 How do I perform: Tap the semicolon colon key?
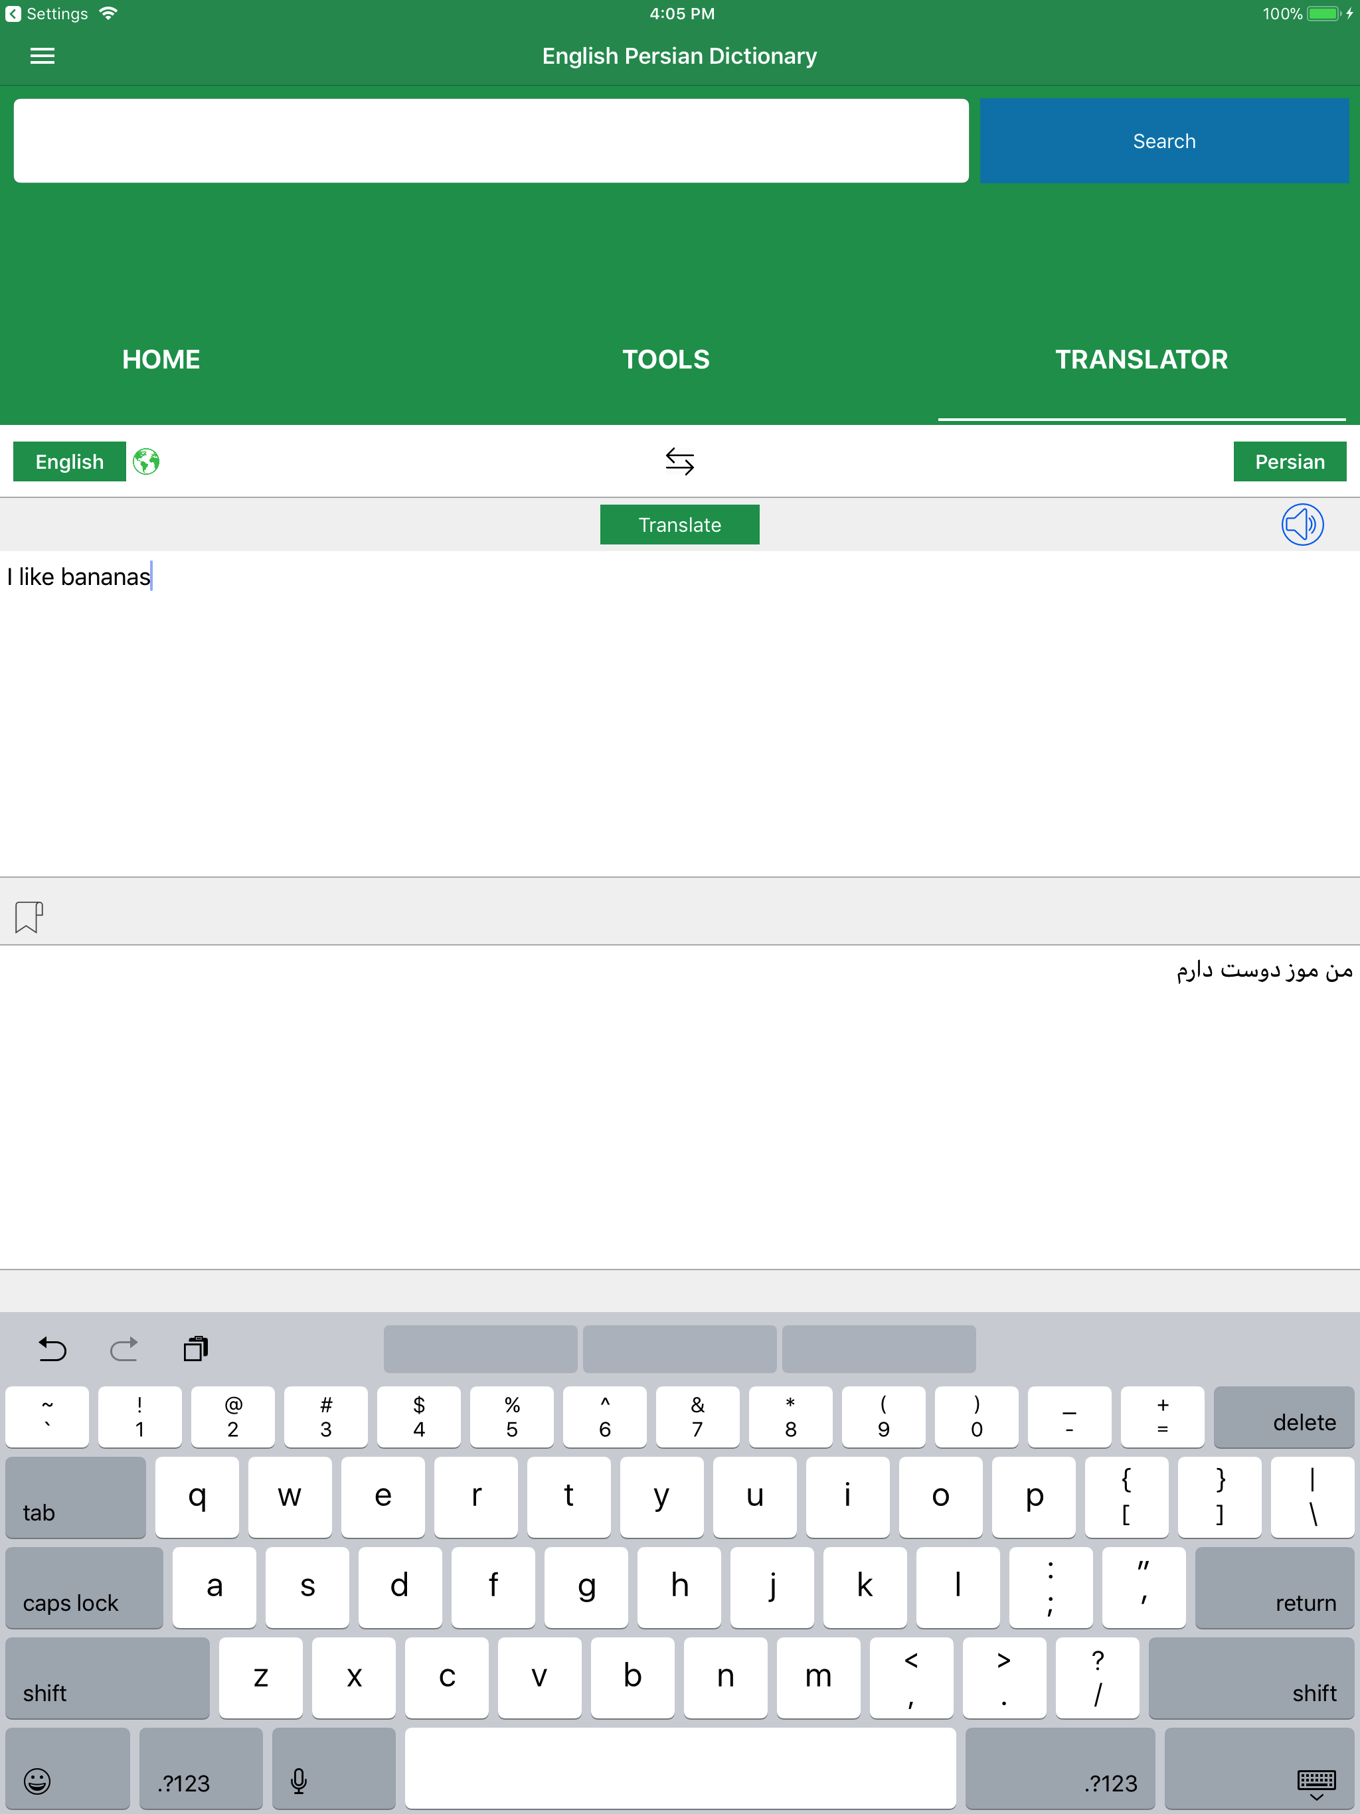pyautogui.click(x=1051, y=1588)
